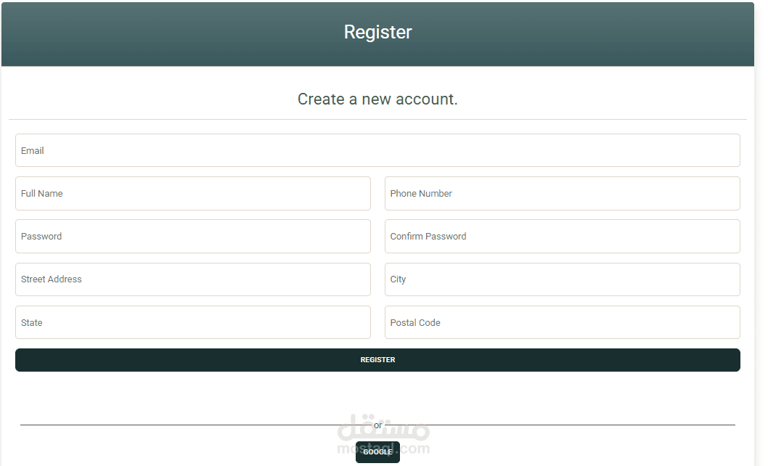This screenshot has height=466, width=768.
Task: Click into the Postal Code field
Action: (563, 322)
